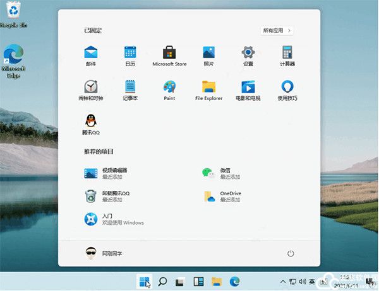Expand the system tray hidden icons chevron

(282, 282)
